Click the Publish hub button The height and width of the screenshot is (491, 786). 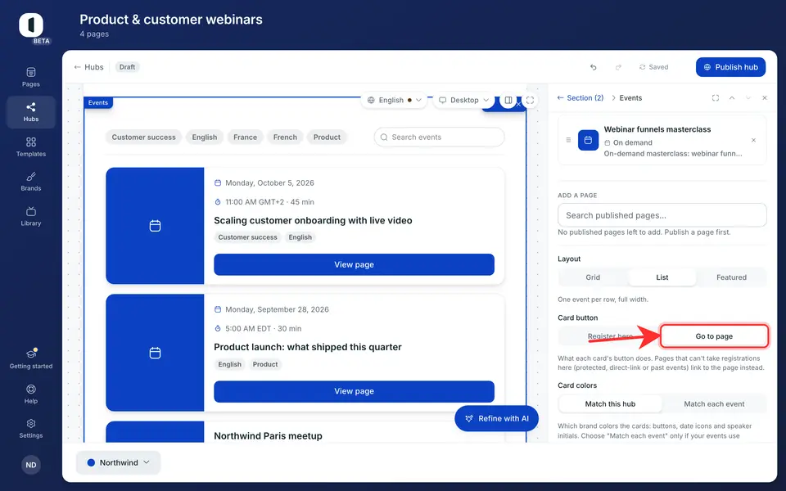[x=730, y=67]
